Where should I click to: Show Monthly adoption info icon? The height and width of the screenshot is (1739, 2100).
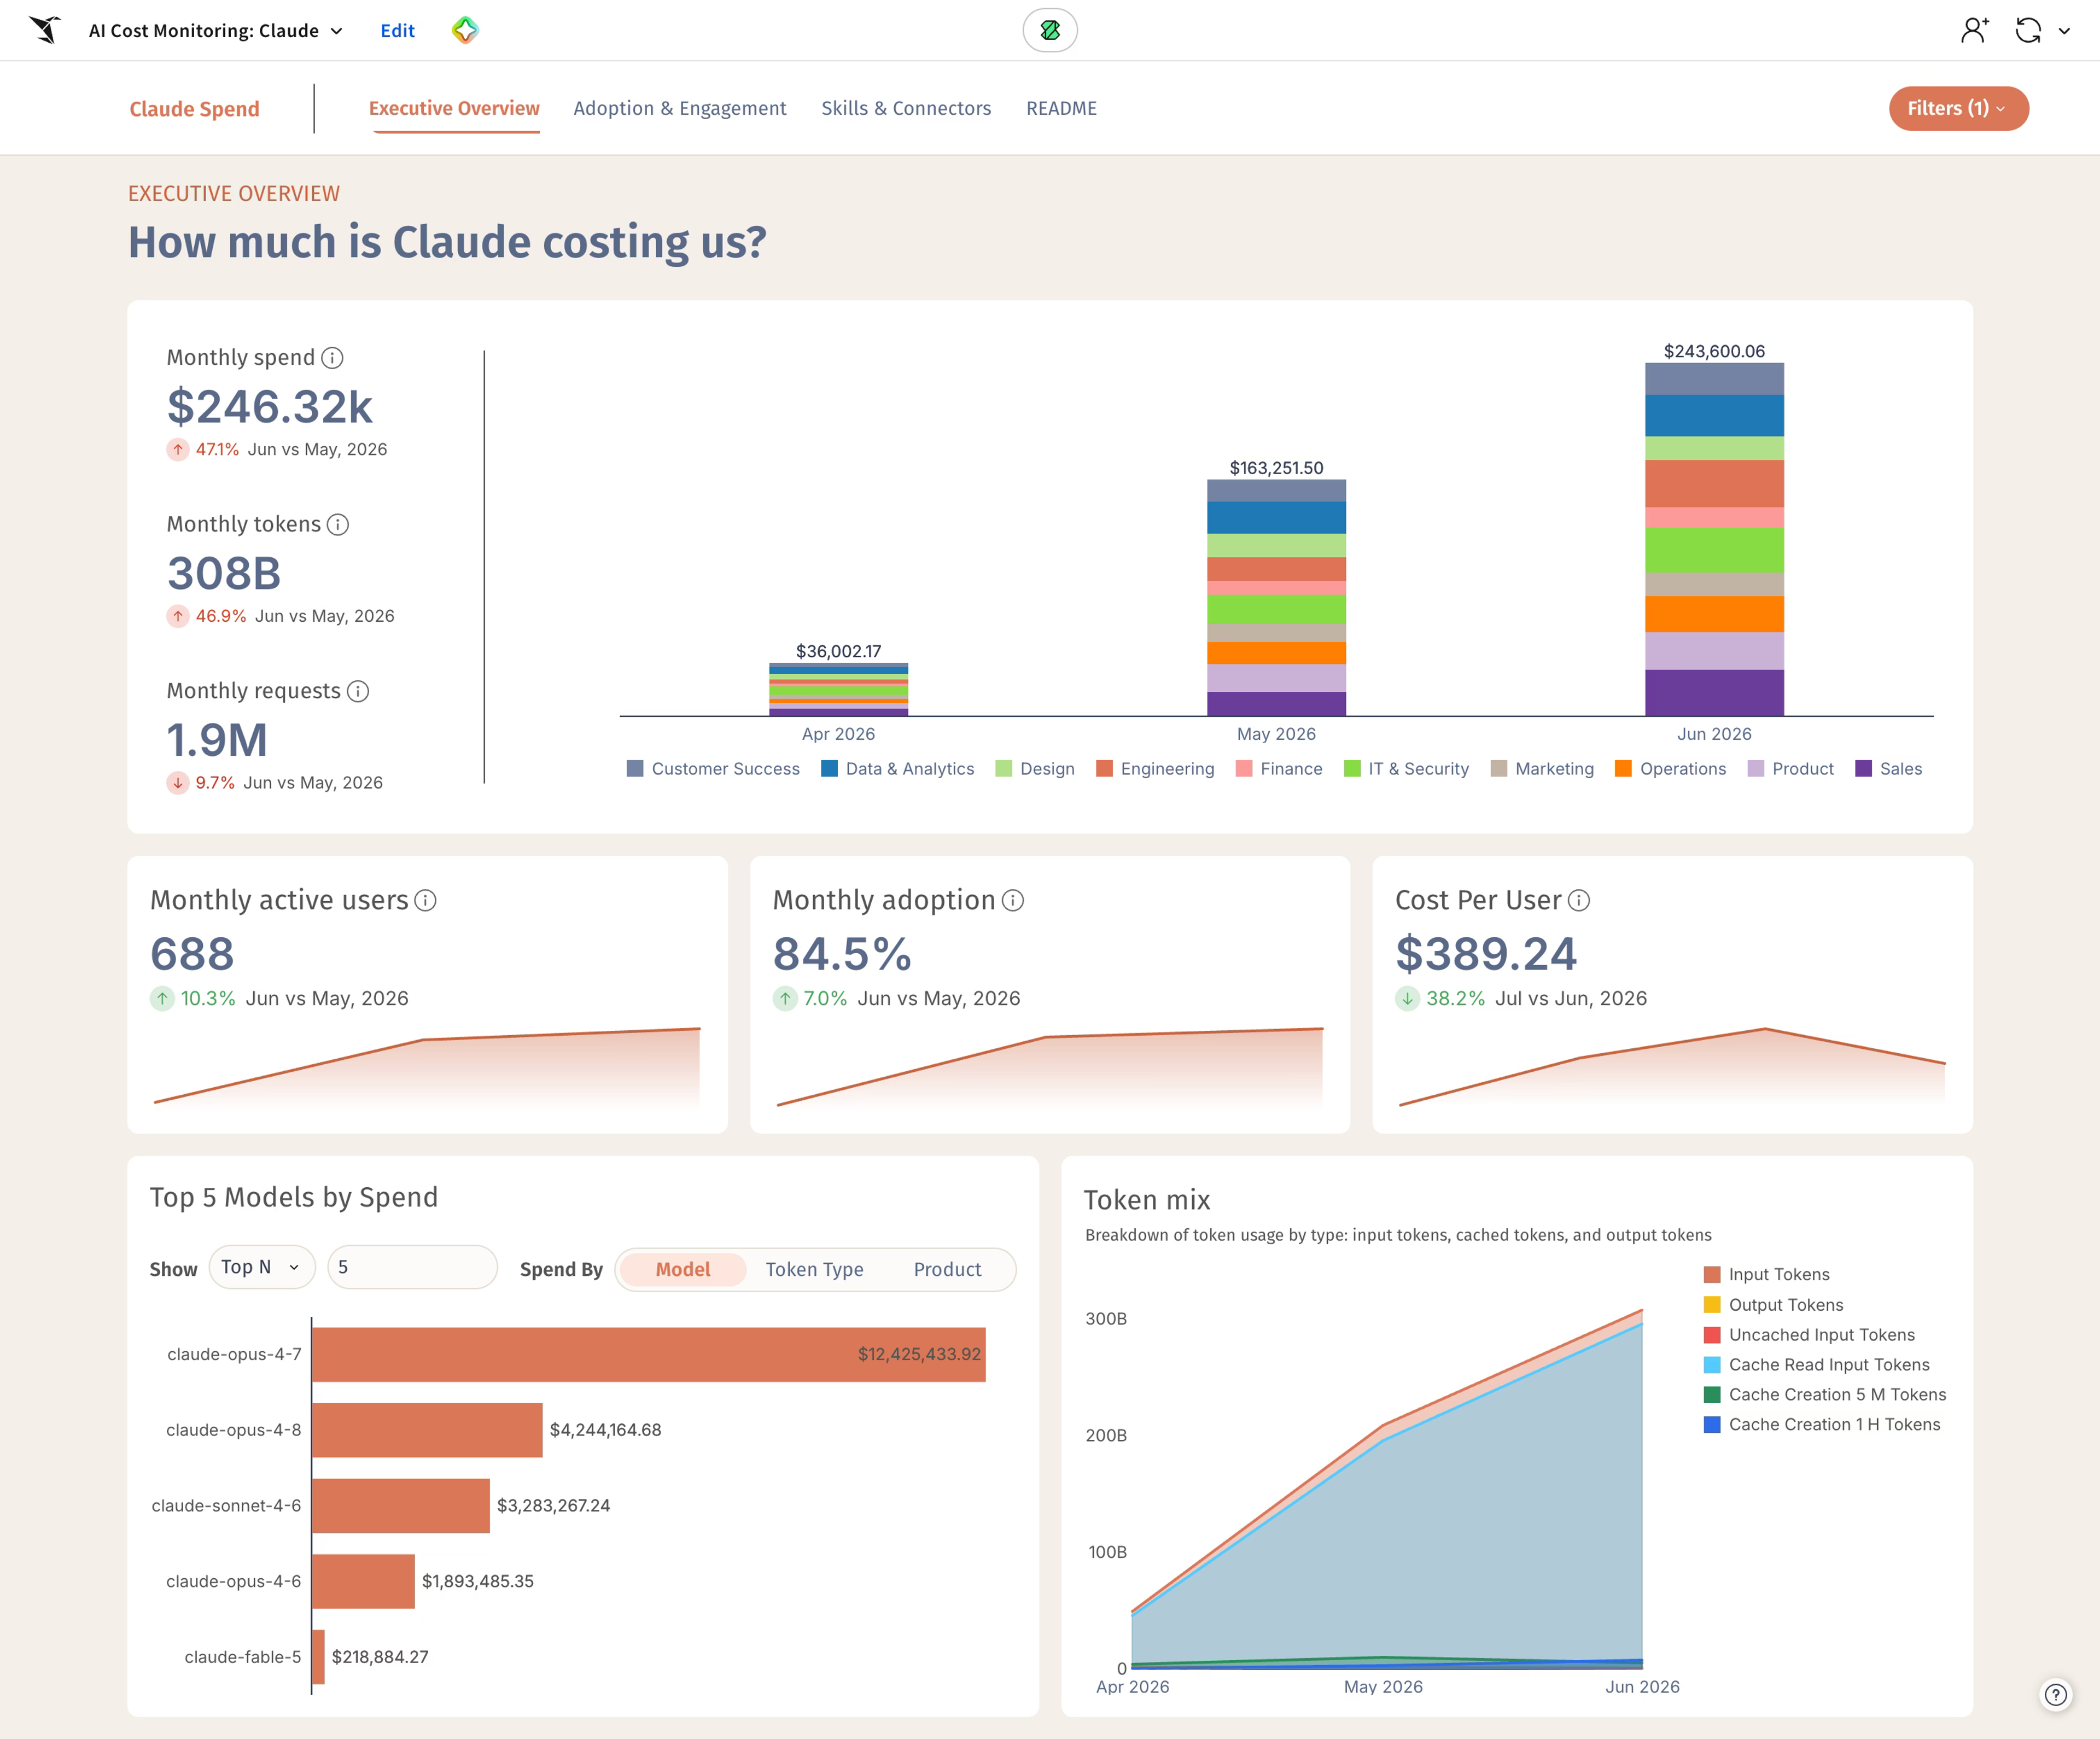click(1013, 900)
